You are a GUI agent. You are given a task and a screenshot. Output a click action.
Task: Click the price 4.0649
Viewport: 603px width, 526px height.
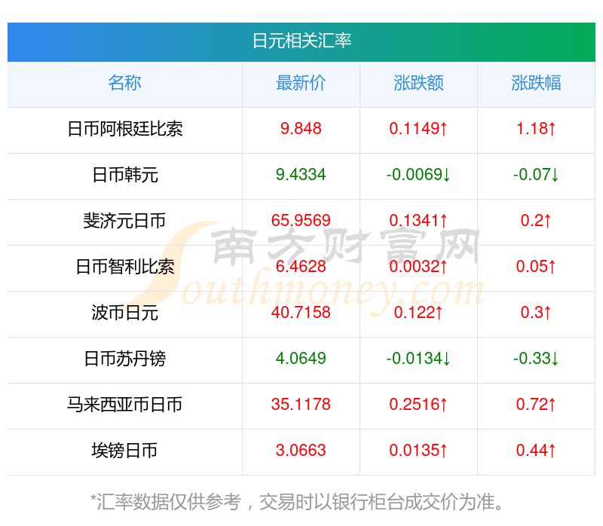(x=301, y=359)
